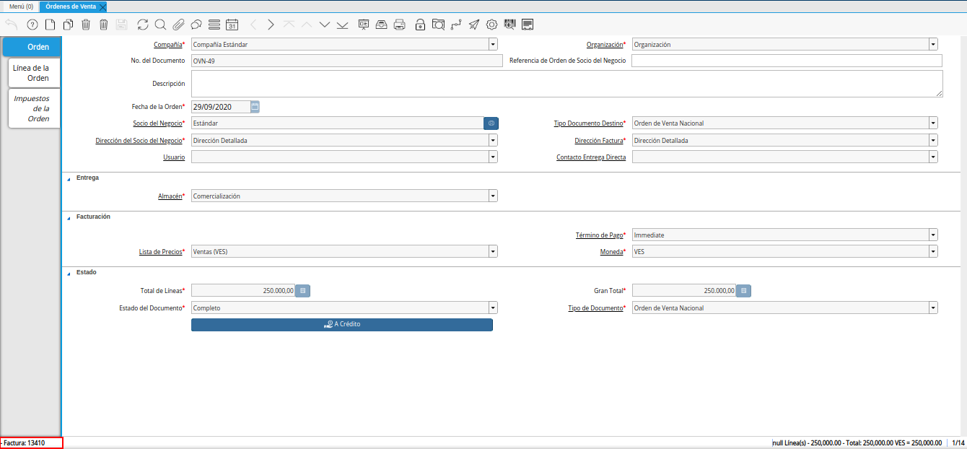
Task: Create a new record with blank page icon
Action: pyautogui.click(x=50, y=25)
